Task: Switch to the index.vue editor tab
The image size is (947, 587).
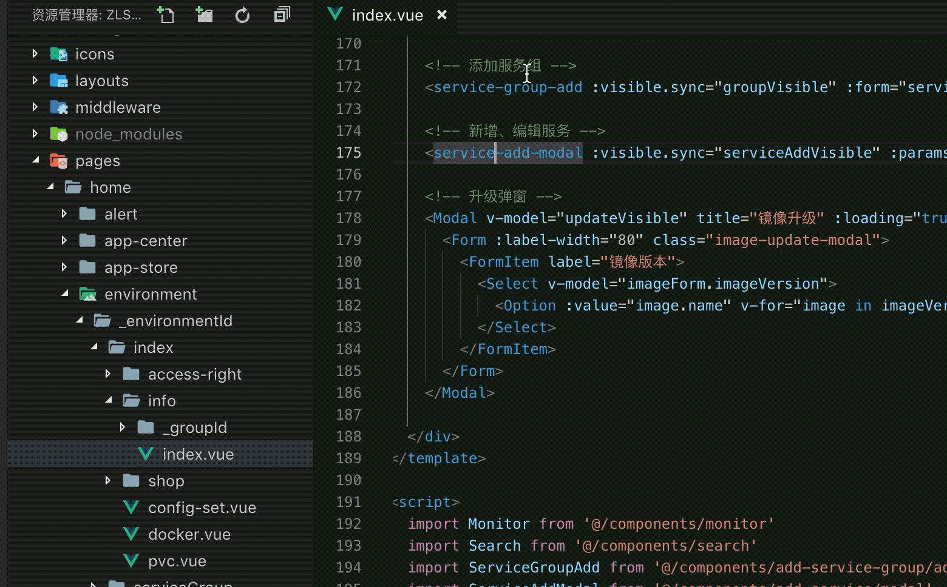Action: (387, 15)
